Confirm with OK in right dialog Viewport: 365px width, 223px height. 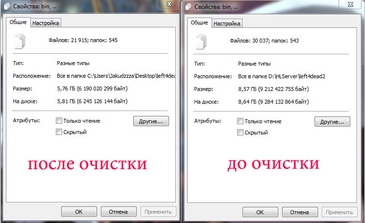[x=260, y=212]
